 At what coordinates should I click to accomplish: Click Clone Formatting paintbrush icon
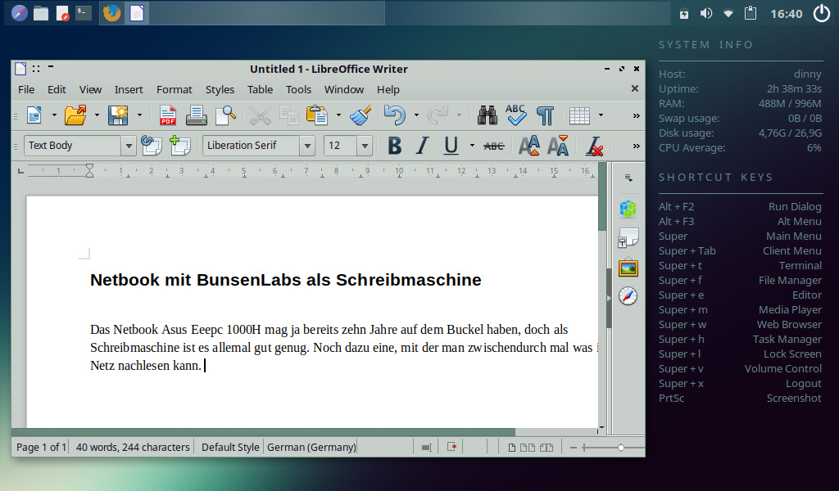[x=361, y=115]
